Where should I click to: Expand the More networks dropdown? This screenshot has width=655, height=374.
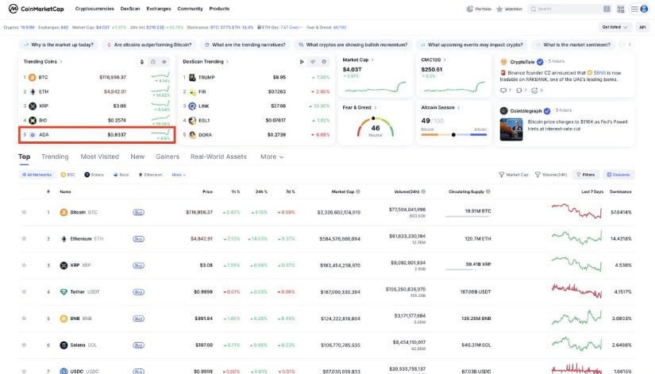tap(179, 175)
